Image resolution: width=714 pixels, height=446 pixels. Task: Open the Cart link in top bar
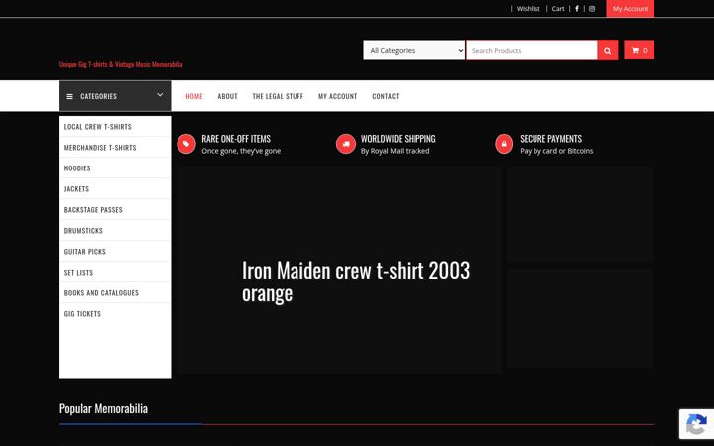point(558,9)
